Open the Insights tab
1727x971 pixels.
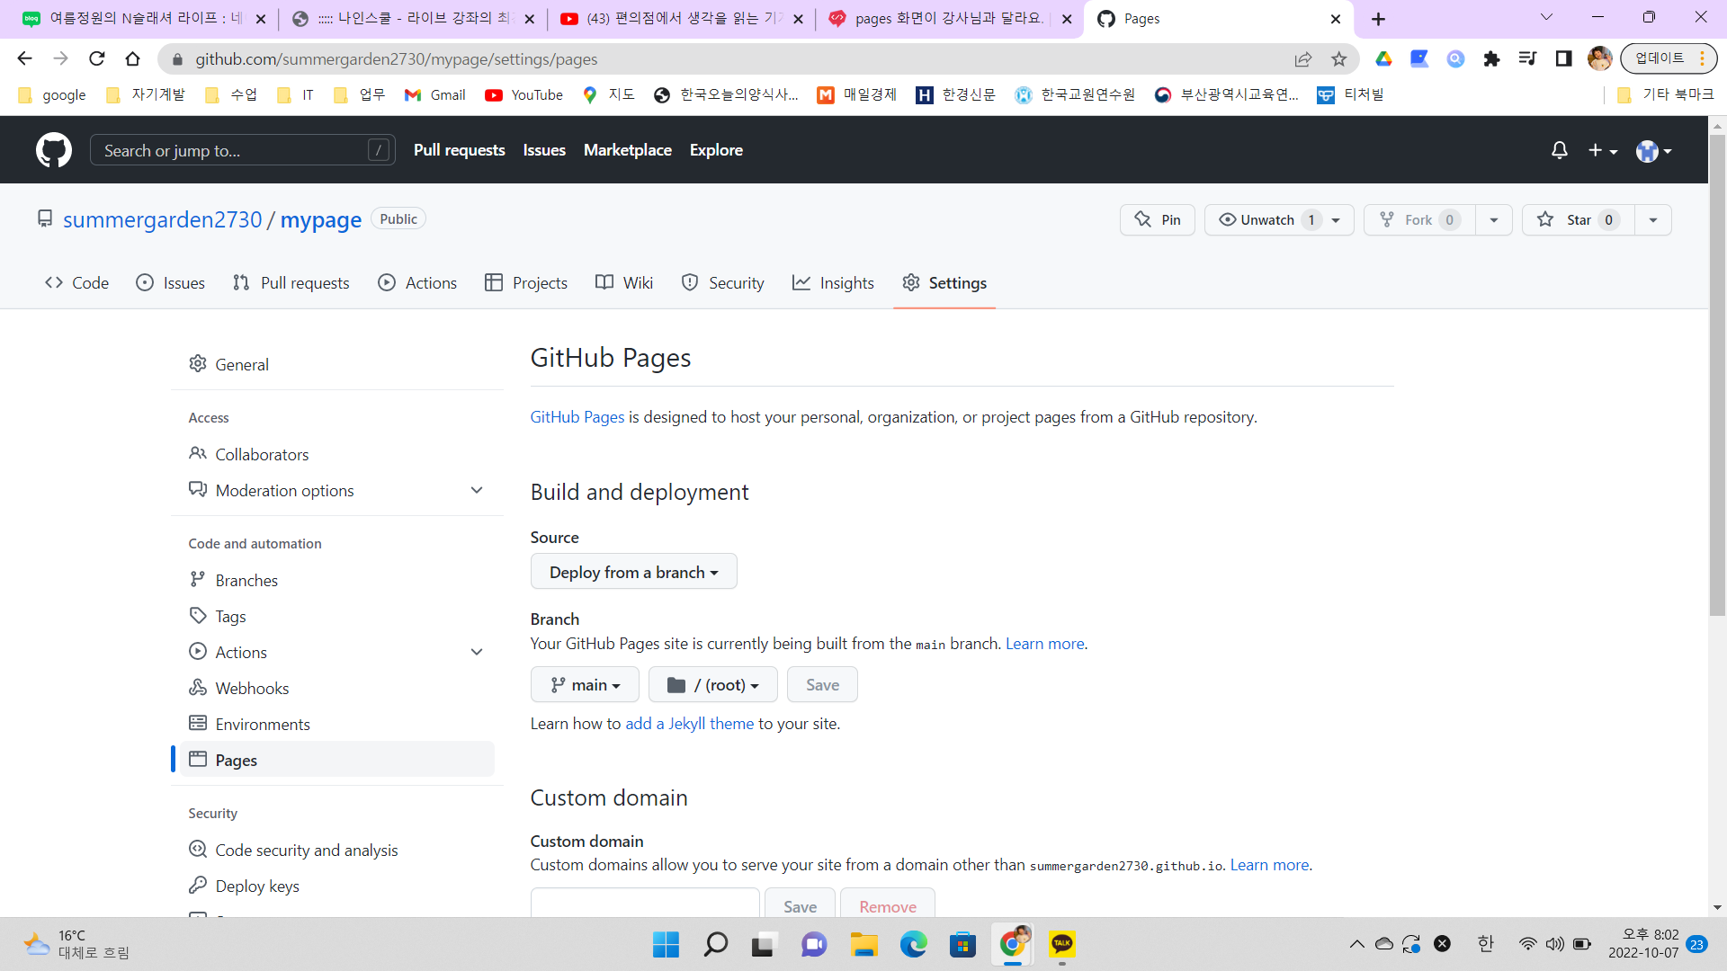point(833,283)
